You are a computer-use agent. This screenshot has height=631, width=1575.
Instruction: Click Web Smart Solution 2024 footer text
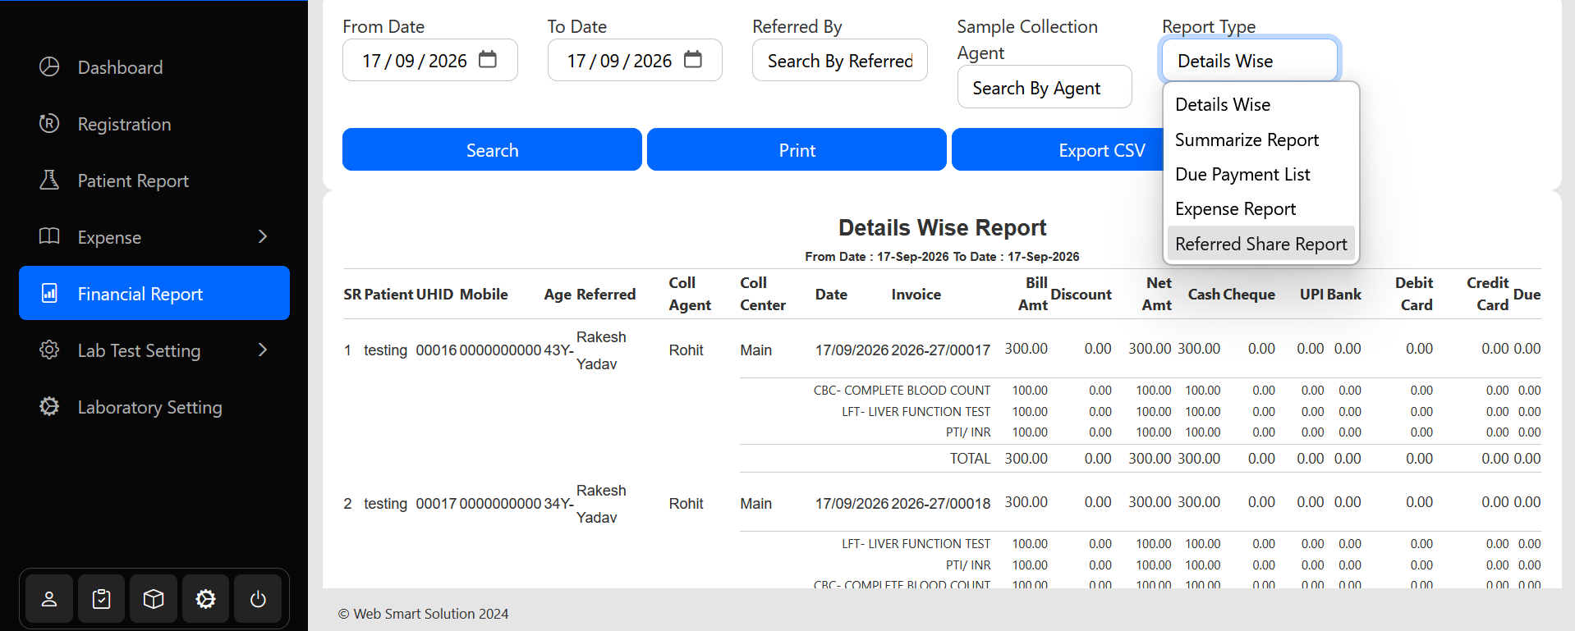point(423,614)
